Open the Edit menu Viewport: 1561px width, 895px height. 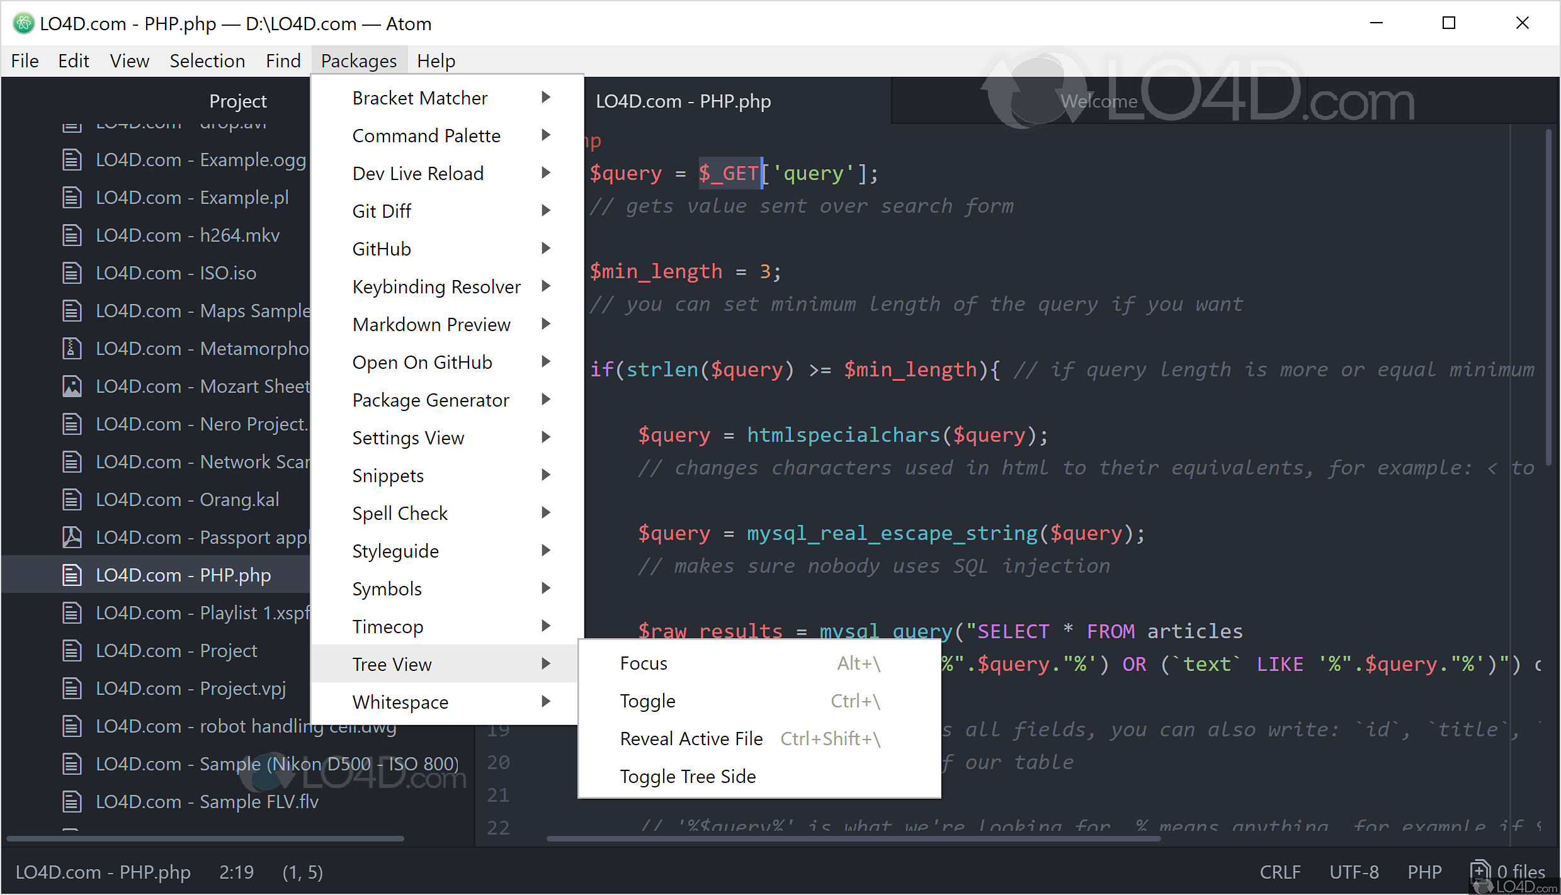click(x=74, y=61)
